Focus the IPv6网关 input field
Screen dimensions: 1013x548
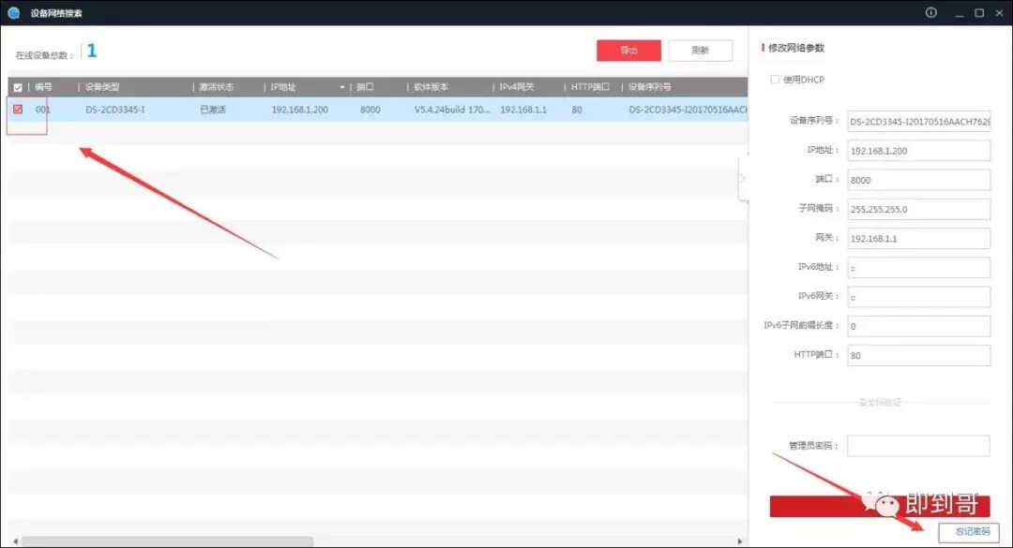coord(918,297)
